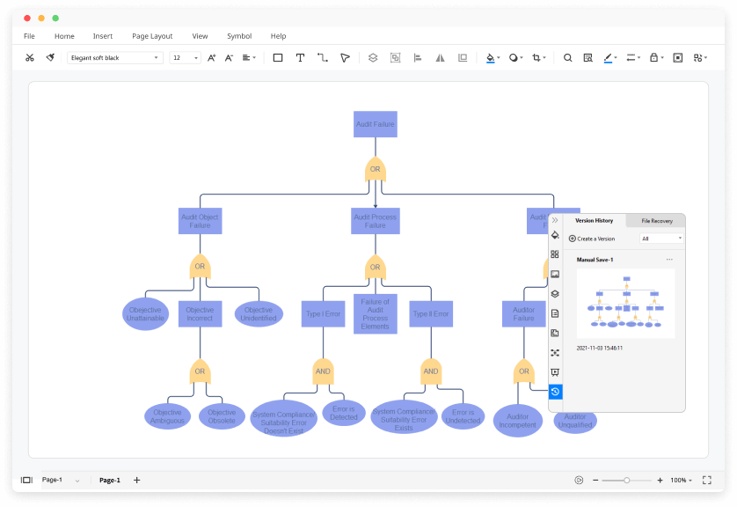Image resolution: width=737 pixels, height=507 pixels.
Task: Select the Text tool in the toolbar
Action: pos(300,57)
